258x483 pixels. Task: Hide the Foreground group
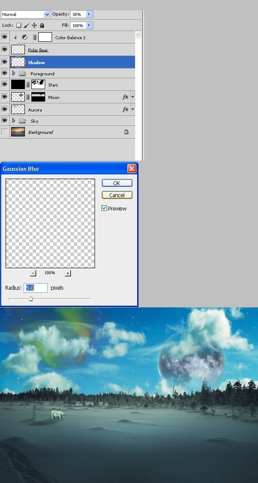[4, 73]
